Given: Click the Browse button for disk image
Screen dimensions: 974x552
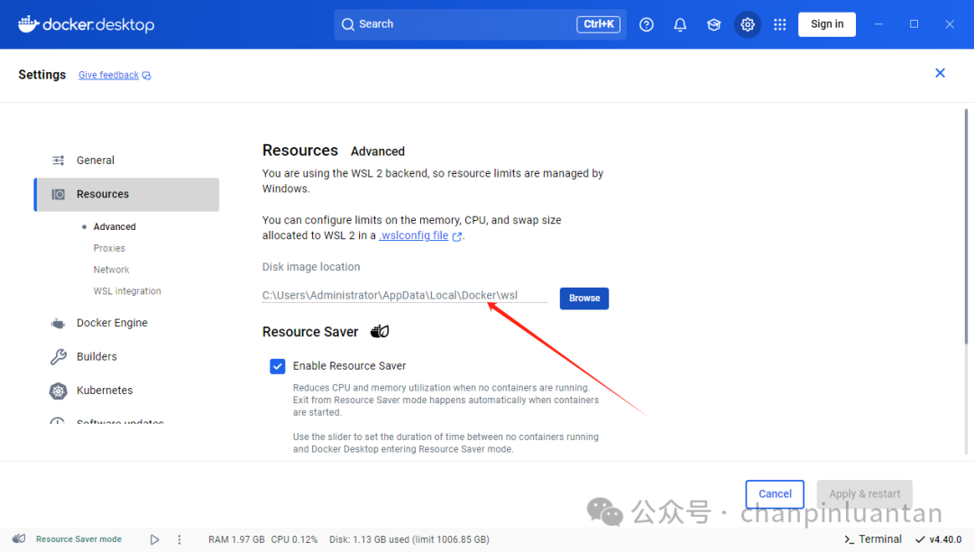Looking at the screenshot, I should click(x=583, y=298).
